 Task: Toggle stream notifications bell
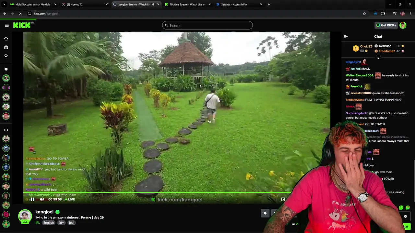point(265,213)
